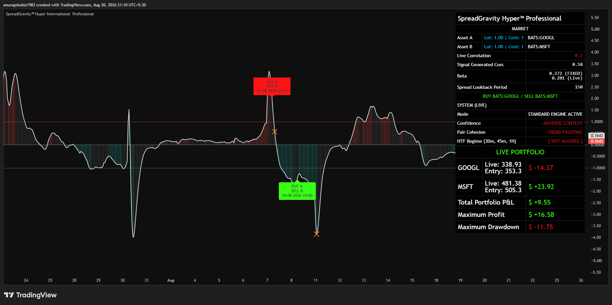Screen dimensions: 612x305
Task: Click -4.00 on the price scale
Action: click(x=596, y=237)
